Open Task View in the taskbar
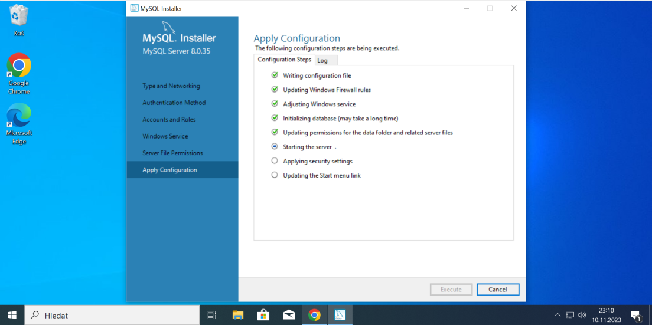652x325 pixels. [212, 315]
